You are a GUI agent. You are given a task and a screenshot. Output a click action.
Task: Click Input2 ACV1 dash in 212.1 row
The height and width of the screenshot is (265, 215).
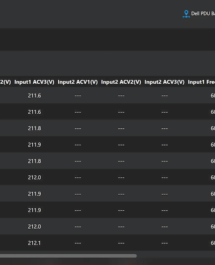point(78,243)
